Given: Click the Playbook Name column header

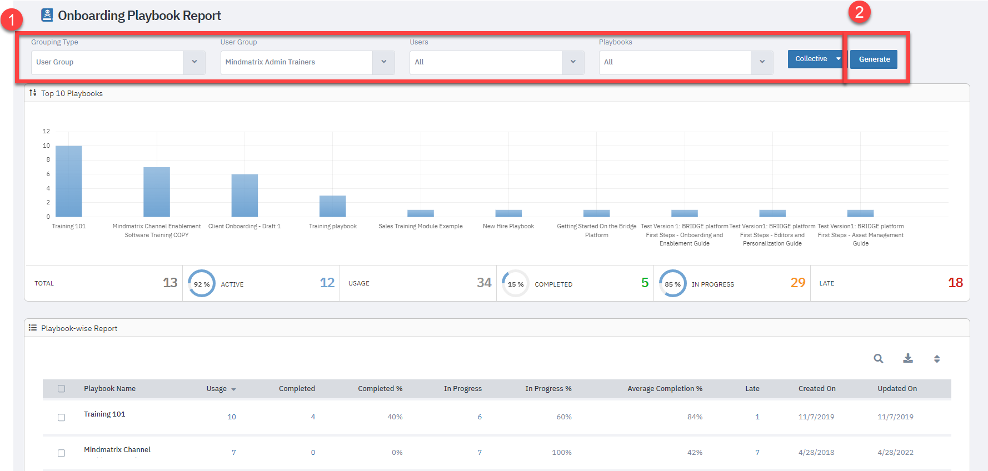Looking at the screenshot, I should 109,389.
